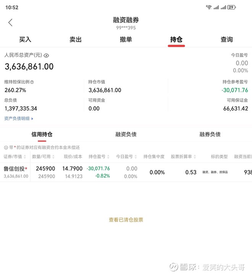Image resolution: width=252 pixels, height=275 pixels.
Task: Select the 信用持仓 sub-tab
Action: point(42,134)
